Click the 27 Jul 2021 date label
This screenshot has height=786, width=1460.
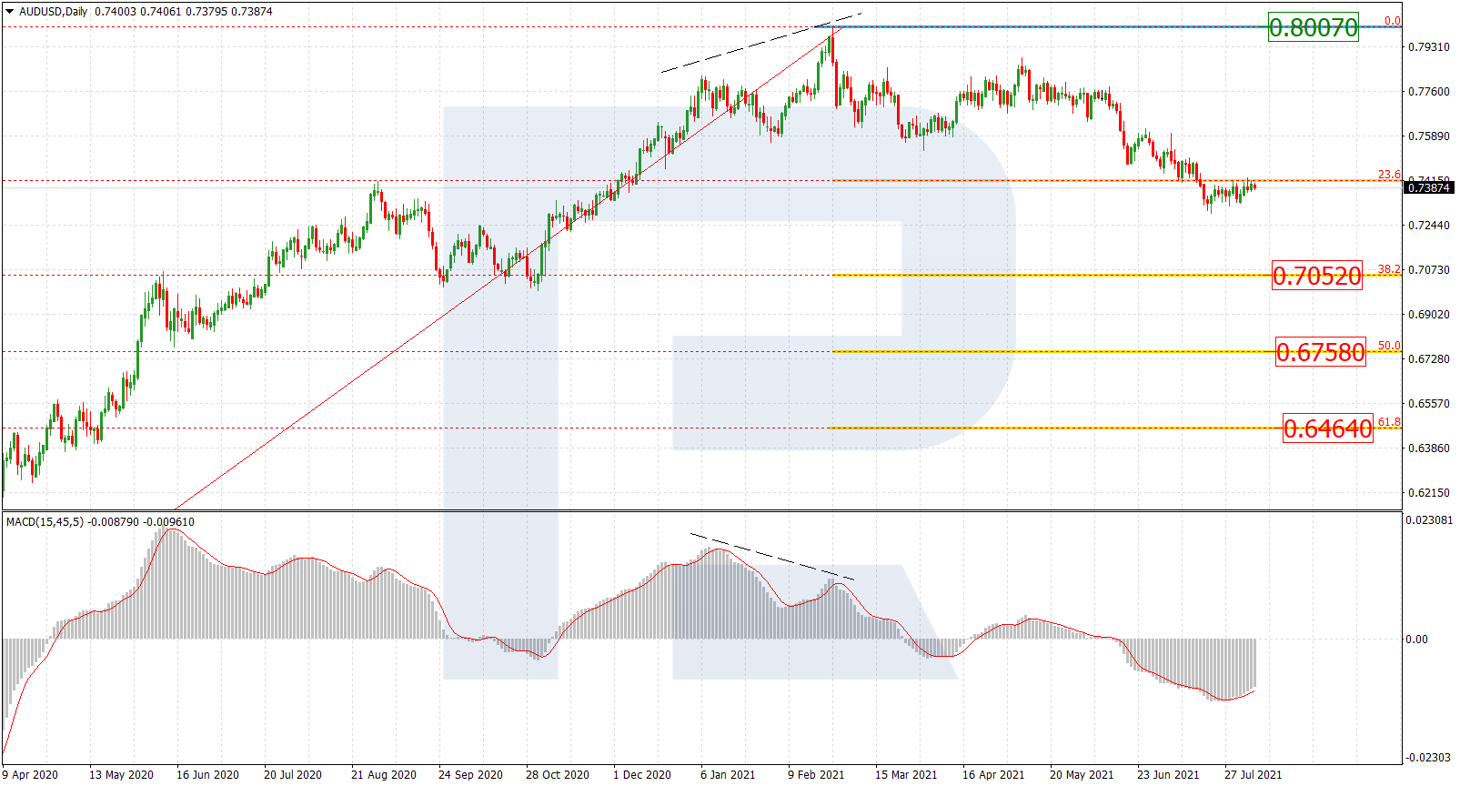tap(1253, 775)
